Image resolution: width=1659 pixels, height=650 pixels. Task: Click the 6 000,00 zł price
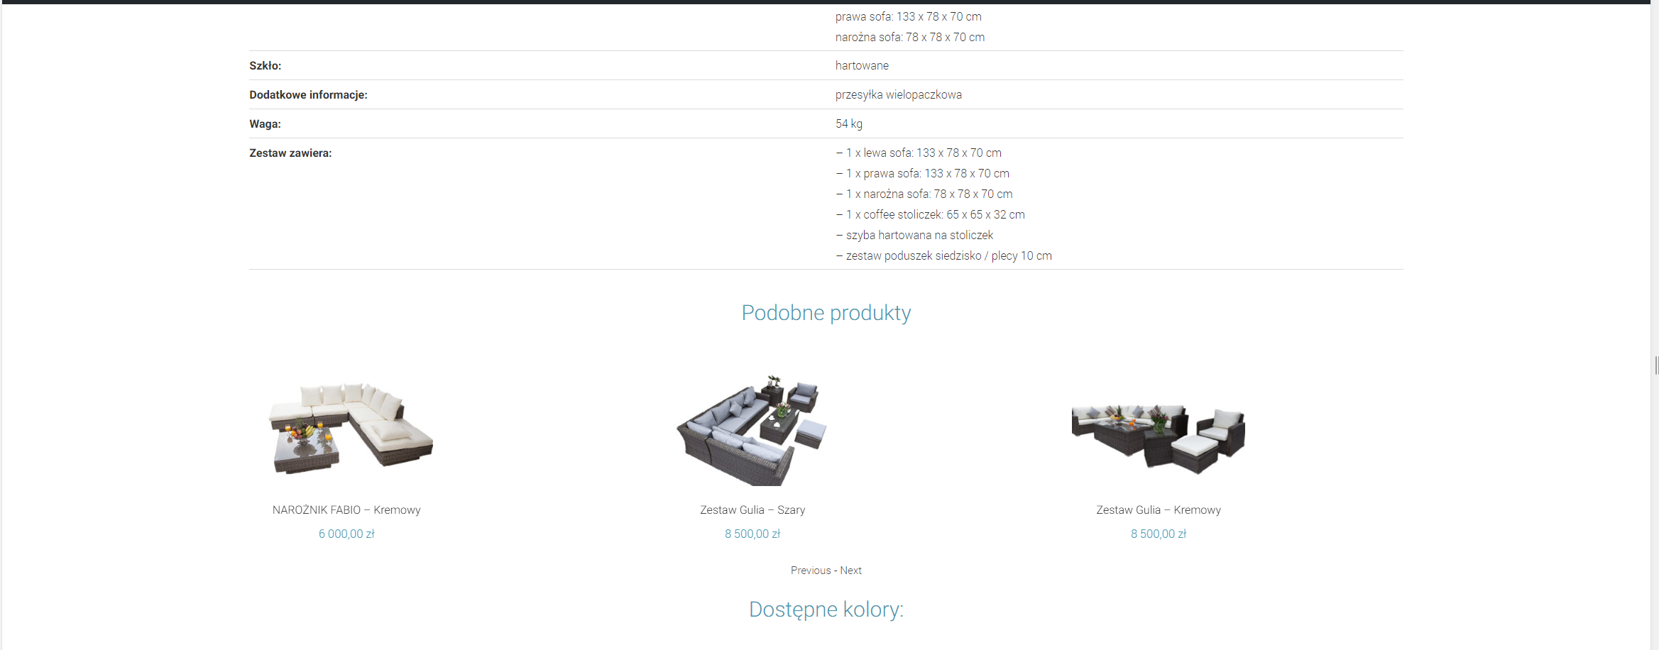[346, 534]
